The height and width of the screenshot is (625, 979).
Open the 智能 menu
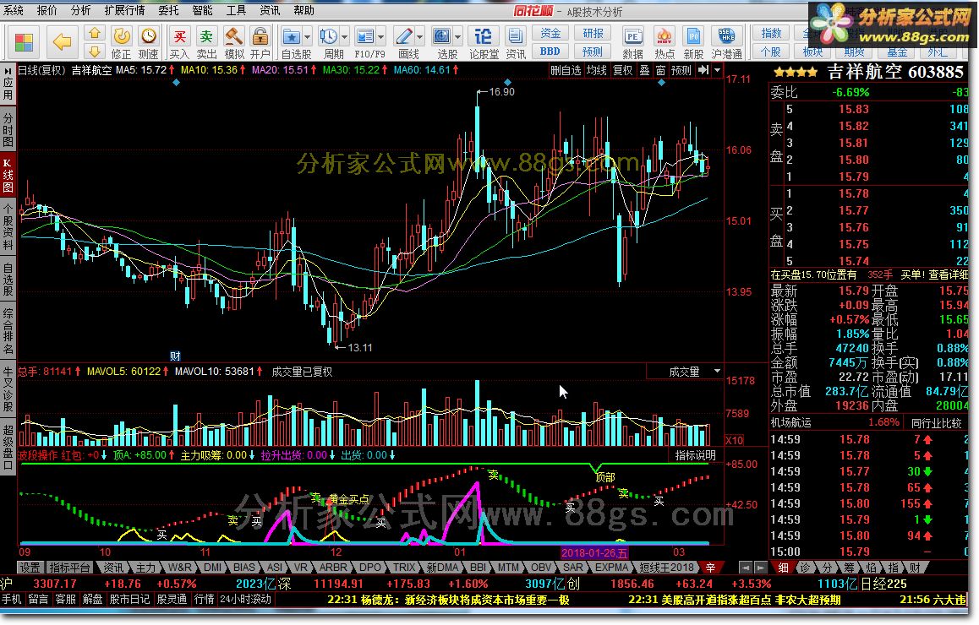pyautogui.click(x=202, y=10)
